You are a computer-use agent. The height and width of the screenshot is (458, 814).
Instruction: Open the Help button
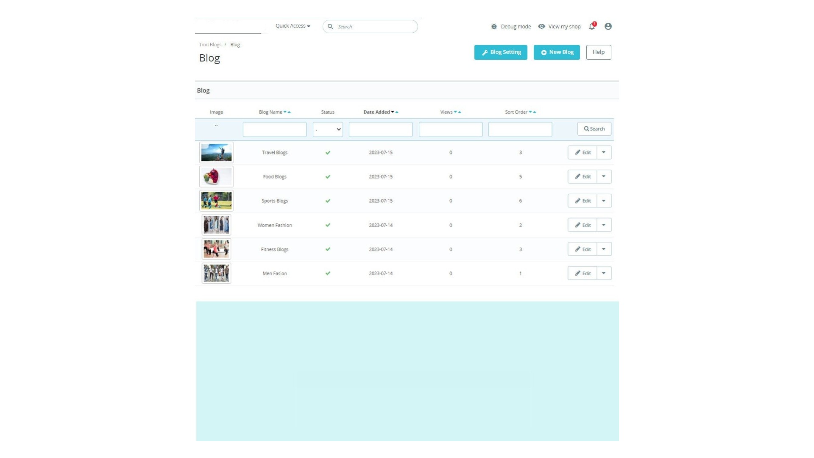(x=598, y=52)
